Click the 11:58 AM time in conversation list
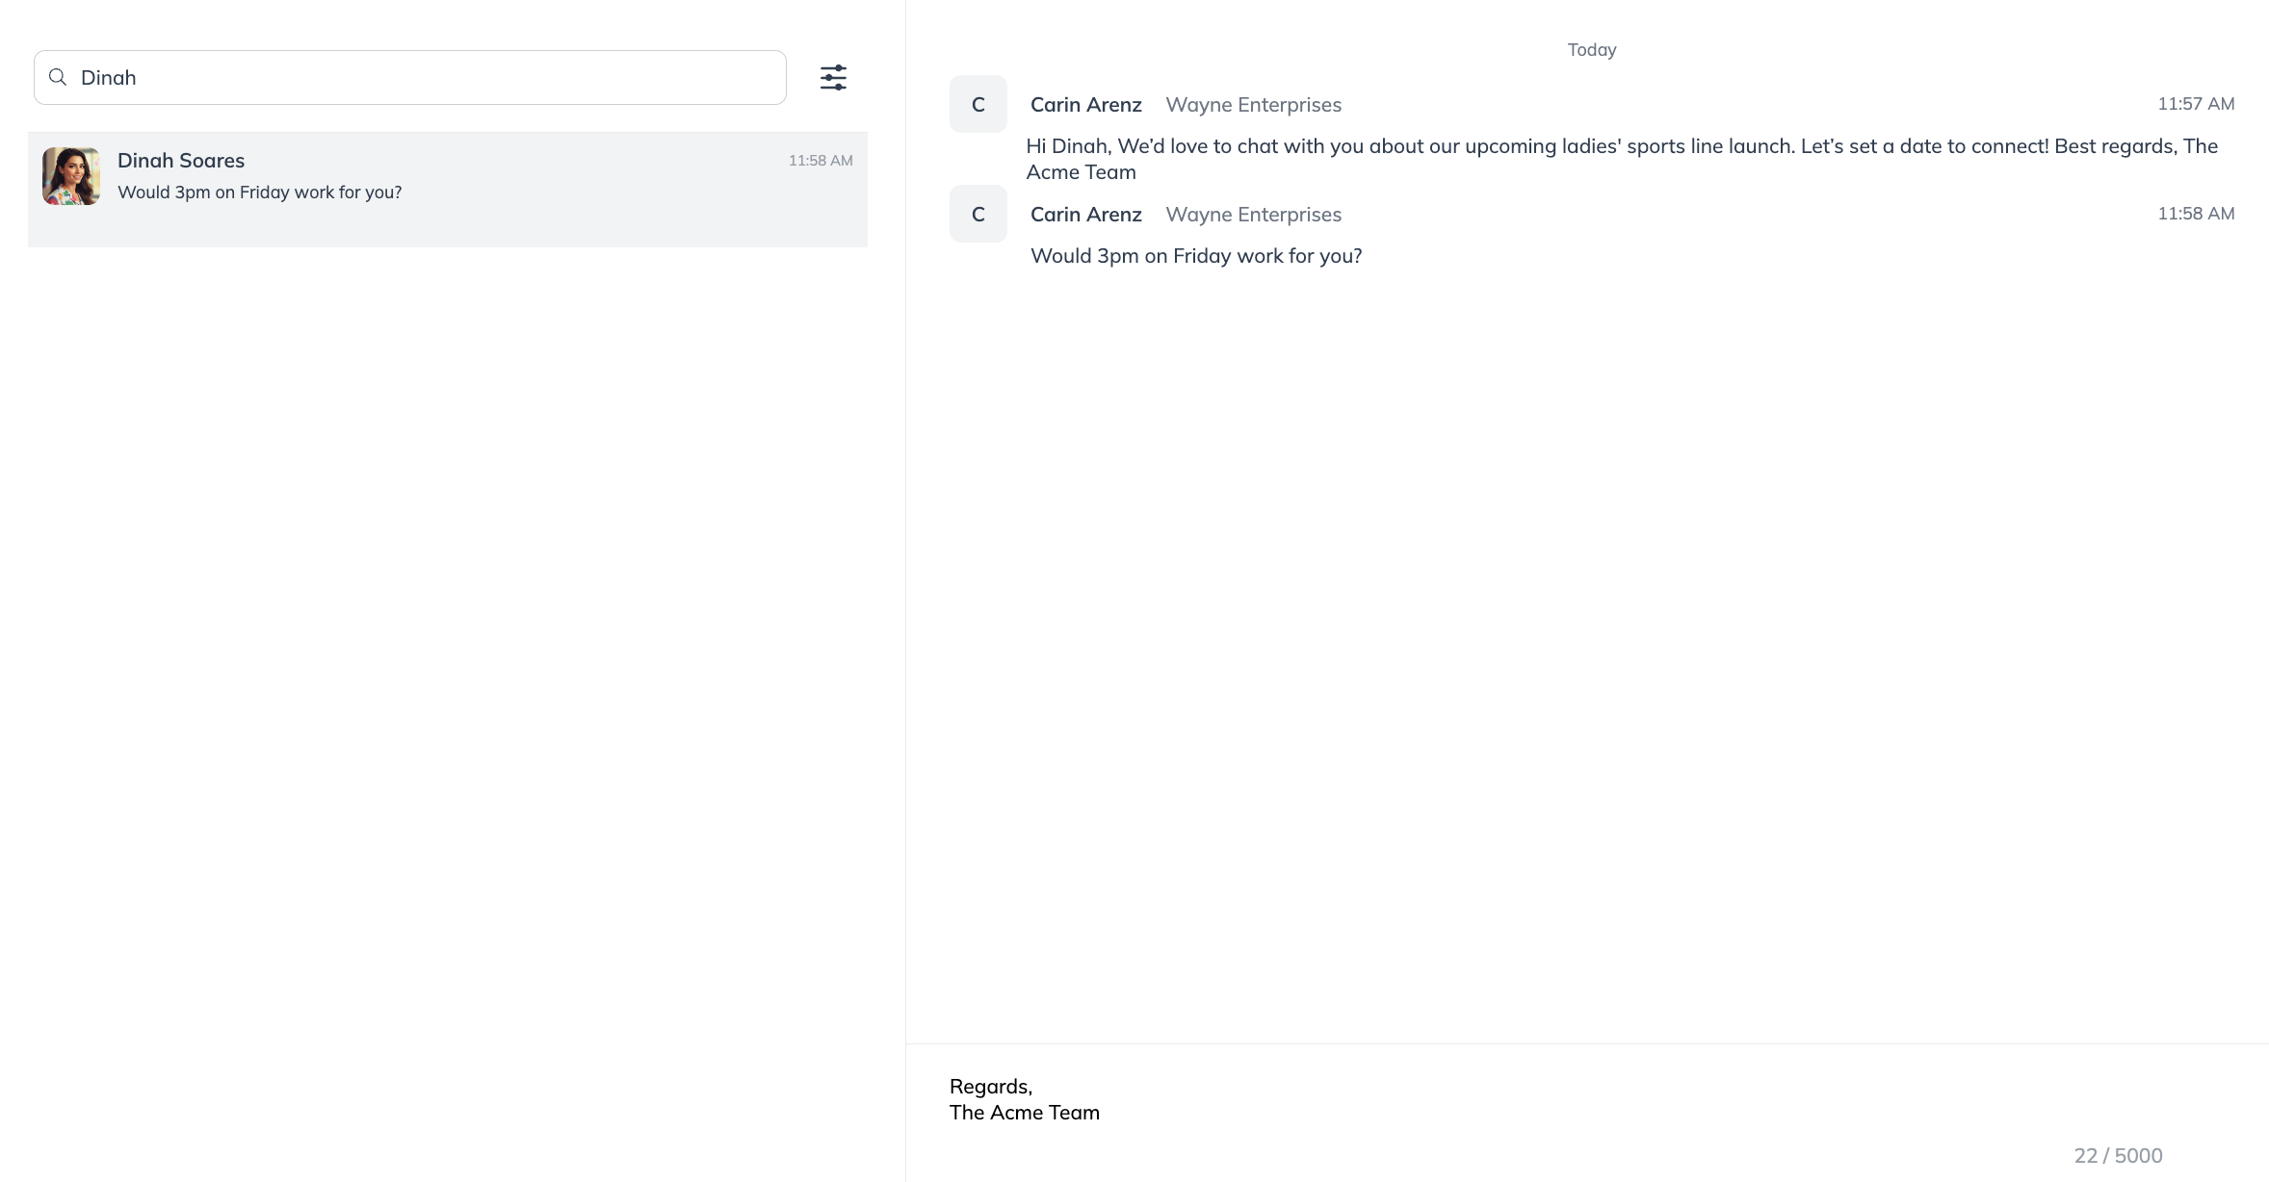Screen dimensions: 2269x1182 (820, 161)
